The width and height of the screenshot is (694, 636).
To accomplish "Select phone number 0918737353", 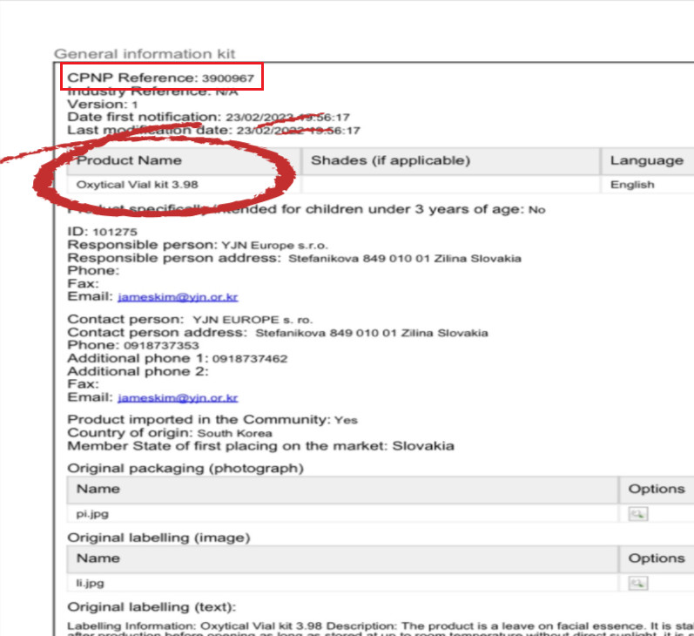I will 162,346.
